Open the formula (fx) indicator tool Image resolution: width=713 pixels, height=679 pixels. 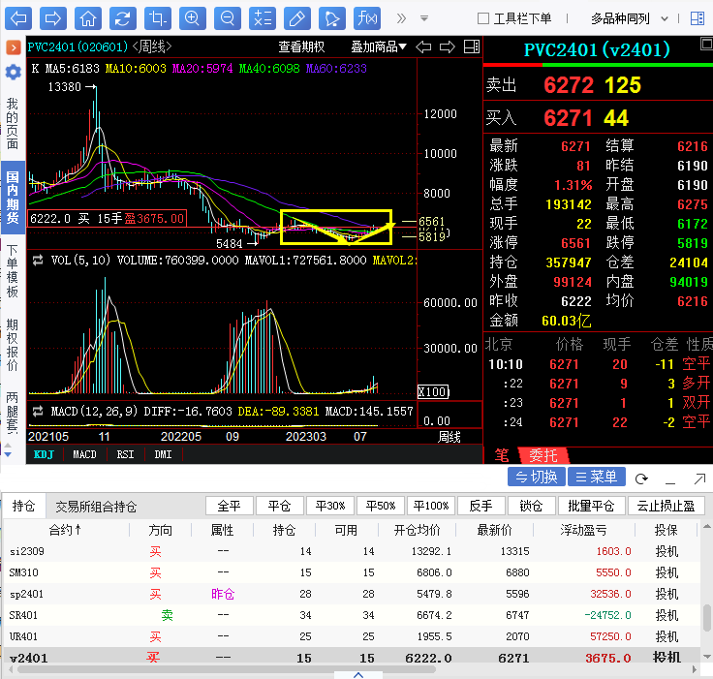367,18
